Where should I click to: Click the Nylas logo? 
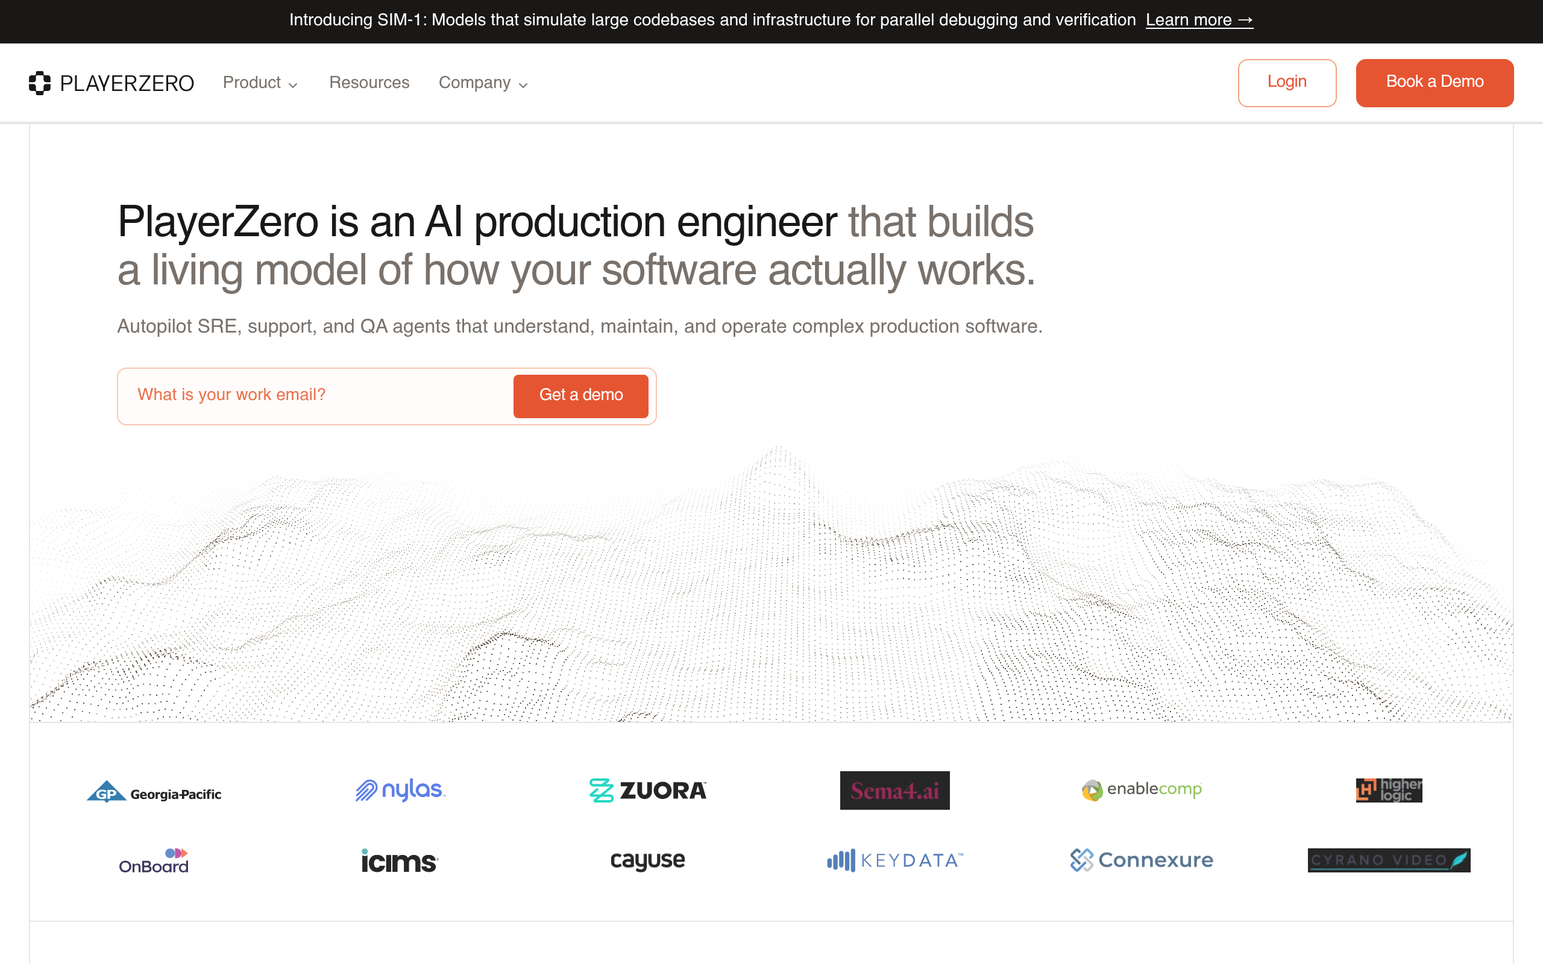coord(400,790)
